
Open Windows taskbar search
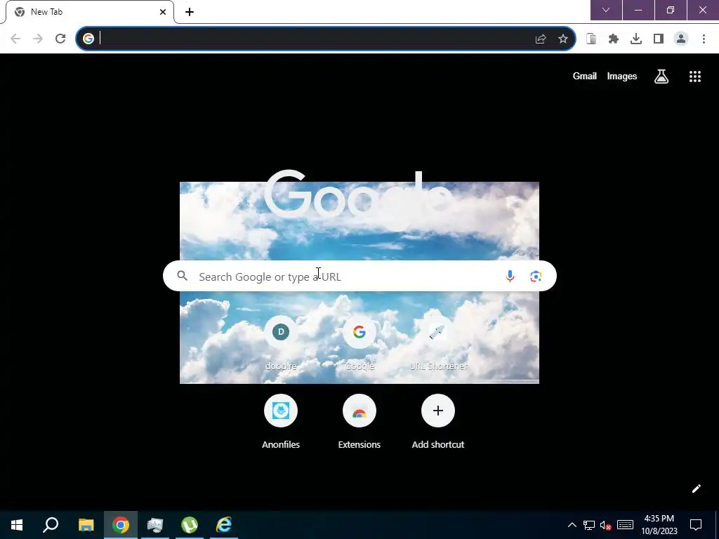(x=51, y=525)
